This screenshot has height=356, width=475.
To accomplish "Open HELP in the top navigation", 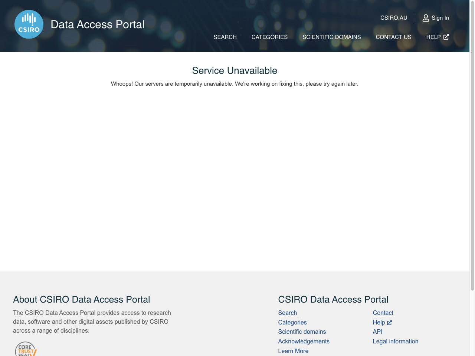I will 433,37.
